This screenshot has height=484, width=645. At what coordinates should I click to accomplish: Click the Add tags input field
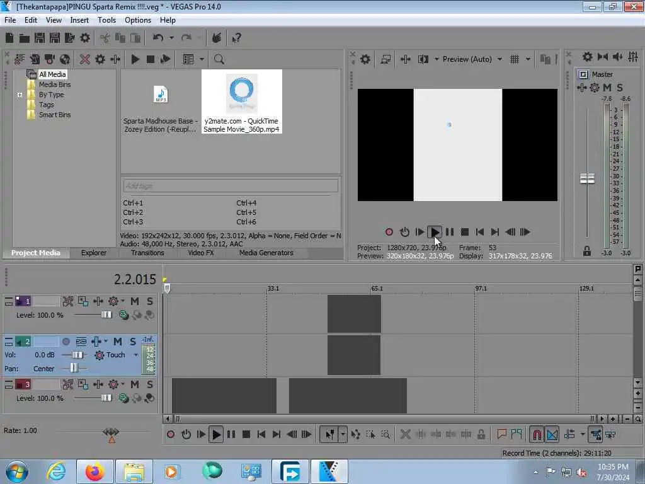pyautogui.click(x=231, y=186)
